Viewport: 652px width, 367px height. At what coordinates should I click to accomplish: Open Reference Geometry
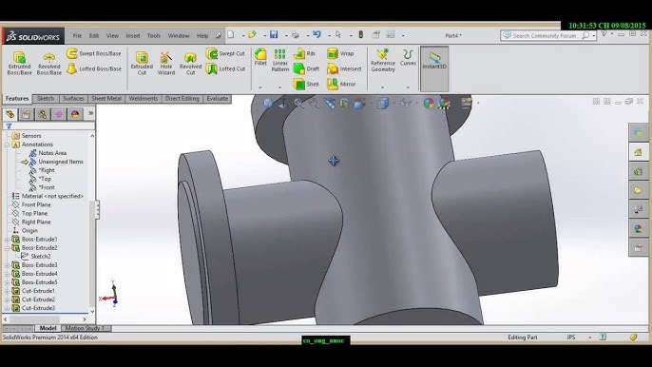pyautogui.click(x=382, y=60)
